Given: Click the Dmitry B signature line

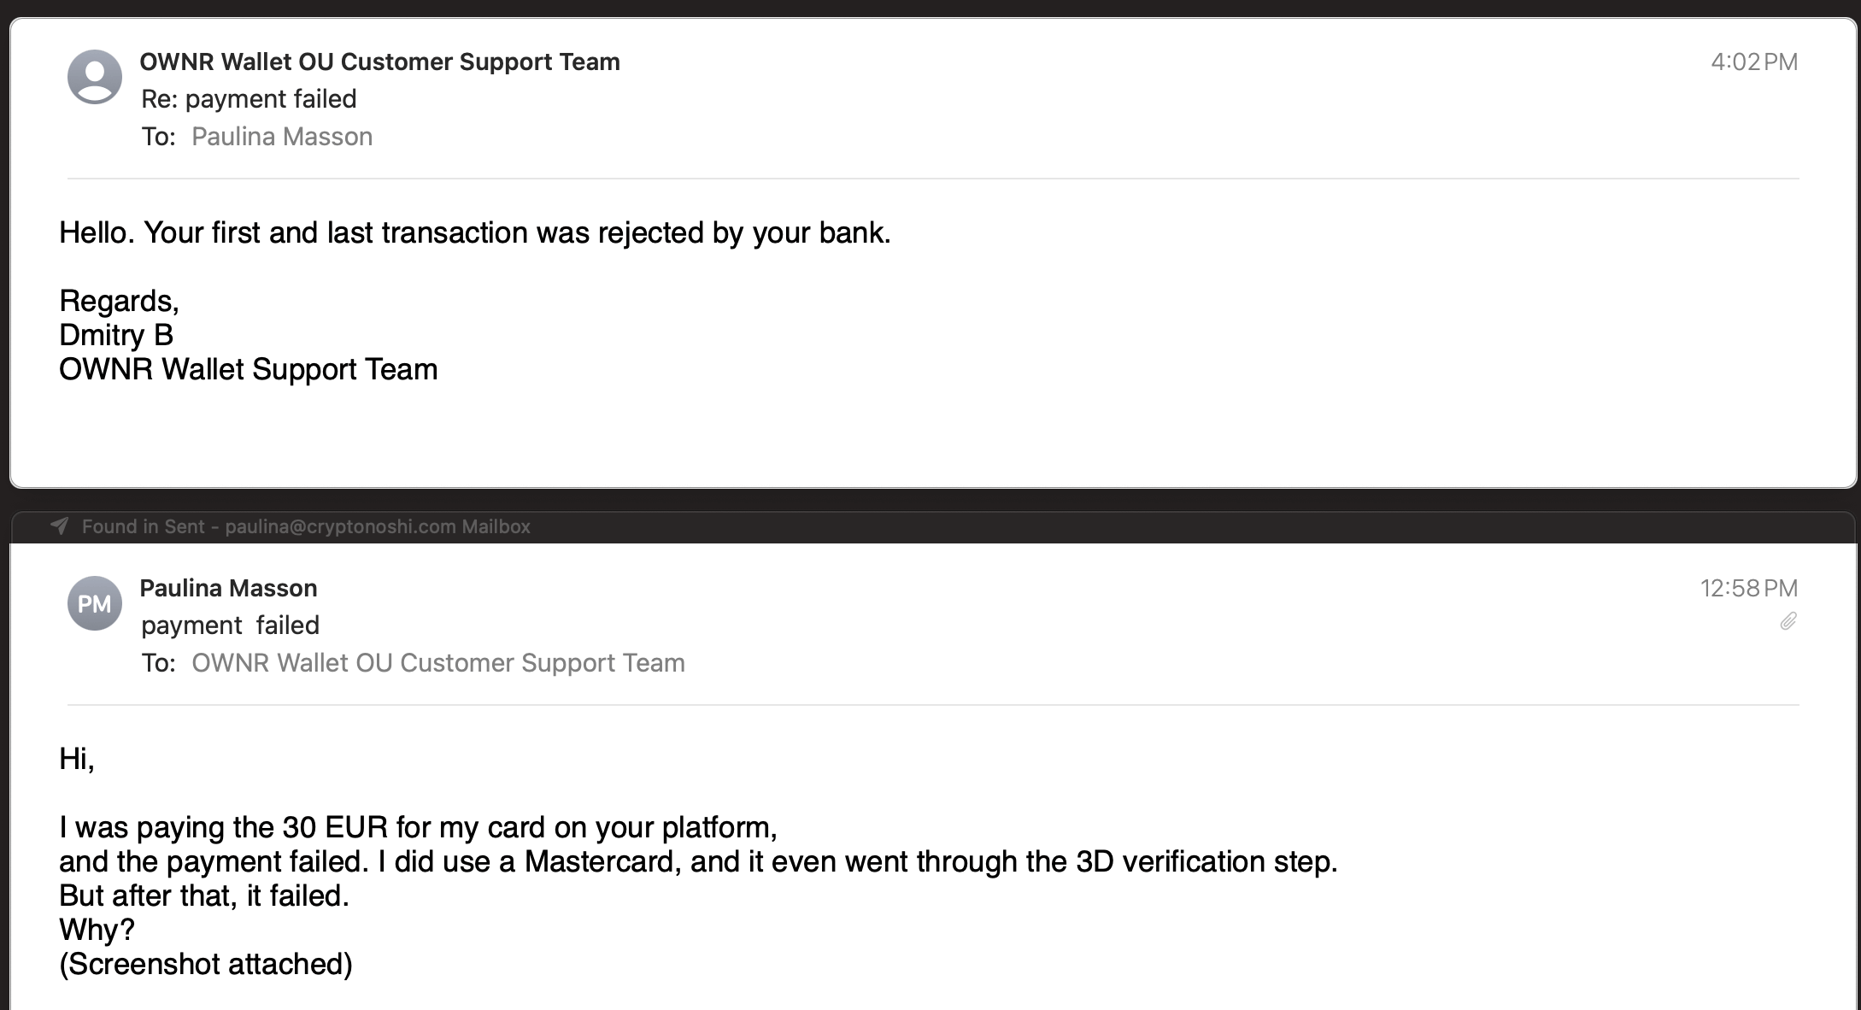Looking at the screenshot, I should [x=116, y=335].
